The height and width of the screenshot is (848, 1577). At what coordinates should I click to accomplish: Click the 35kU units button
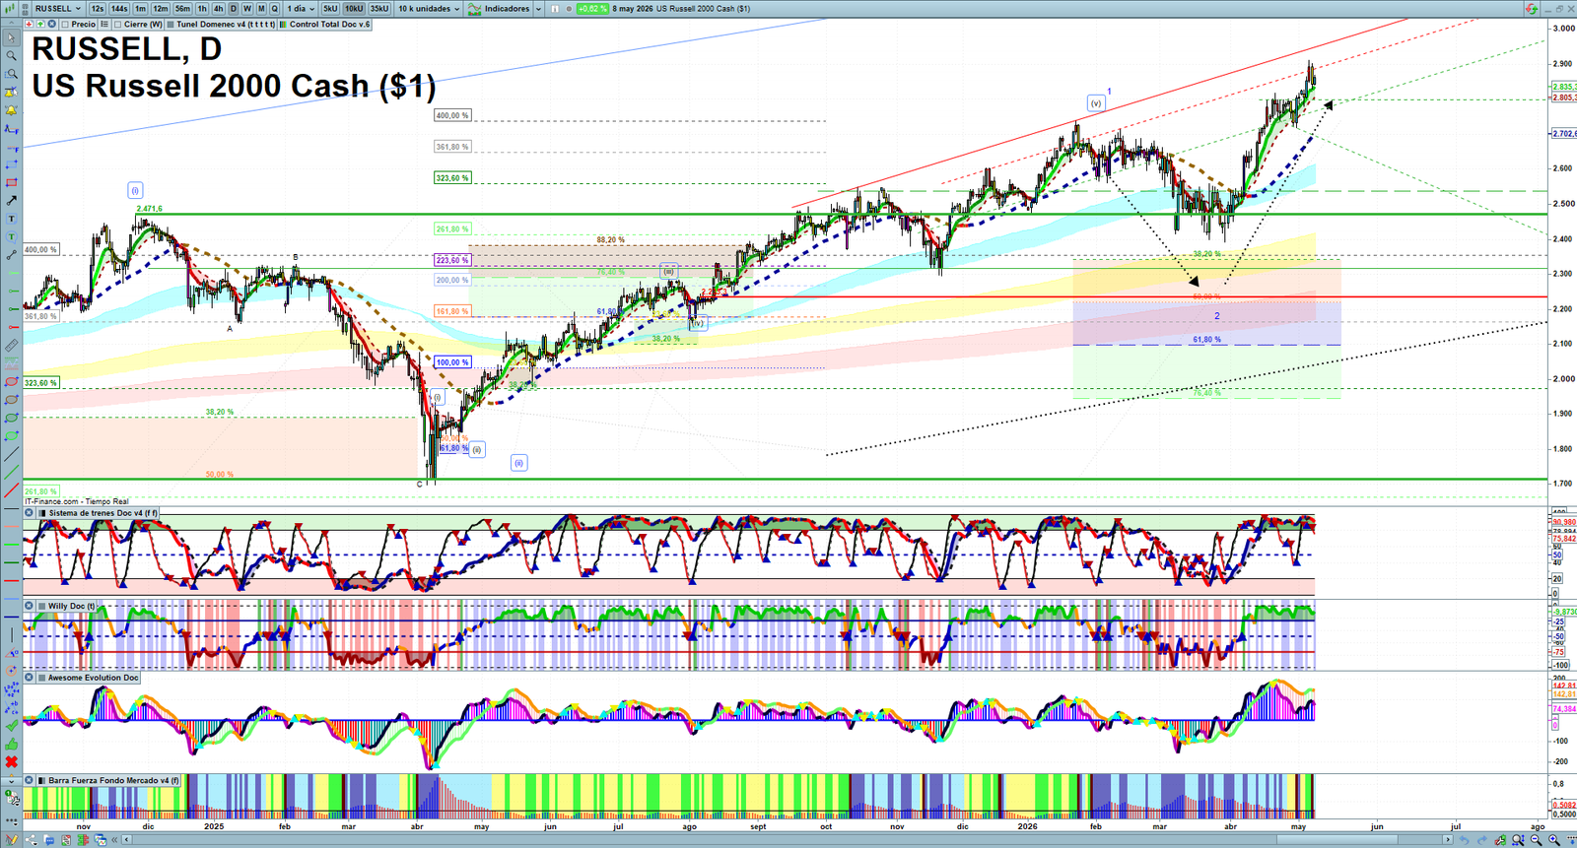pos(379,8)
